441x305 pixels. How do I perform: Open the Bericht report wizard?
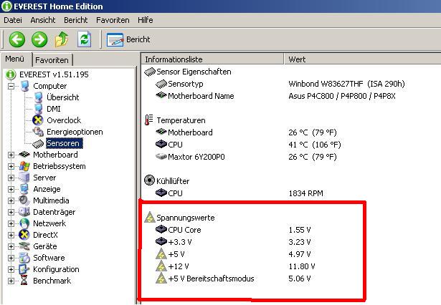128,39
